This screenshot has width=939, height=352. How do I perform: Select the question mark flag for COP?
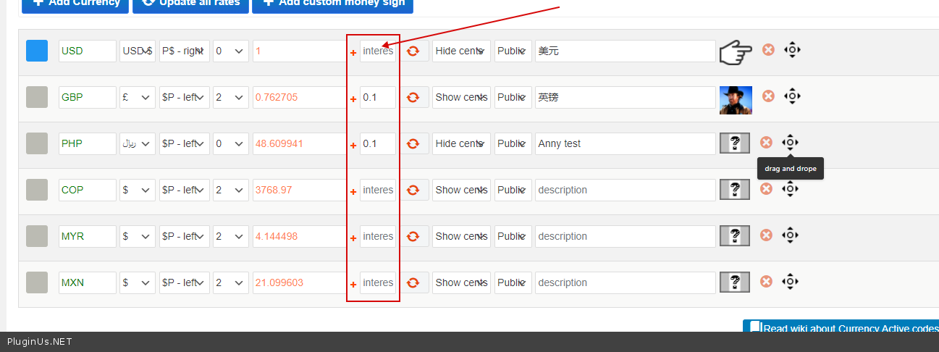tap(734, 190)
